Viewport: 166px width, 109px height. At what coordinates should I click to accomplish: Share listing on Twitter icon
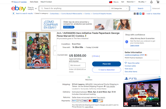pos(140,14)
